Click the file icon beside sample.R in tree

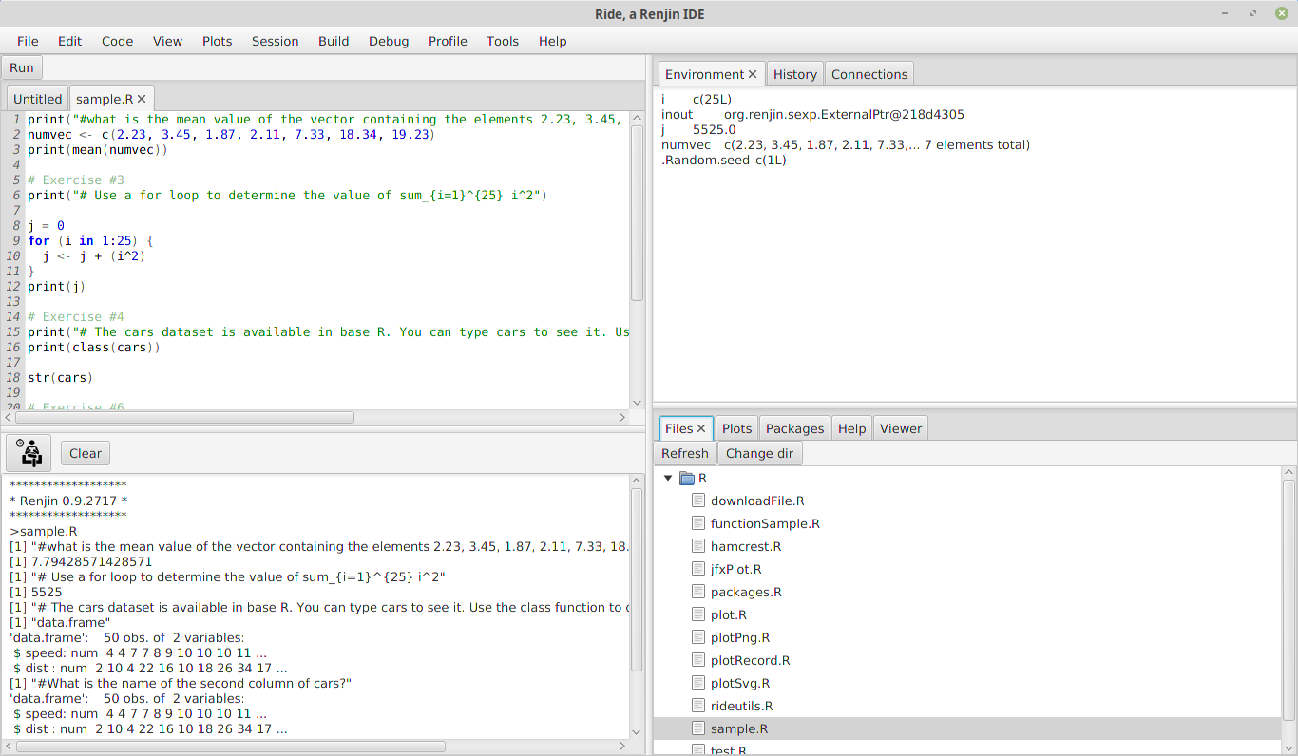pos(698,728)
